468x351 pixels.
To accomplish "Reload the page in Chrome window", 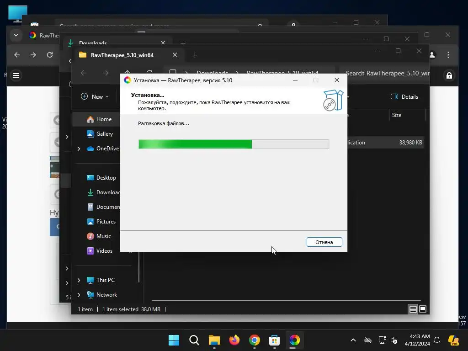I will click(x=50, y=55).
